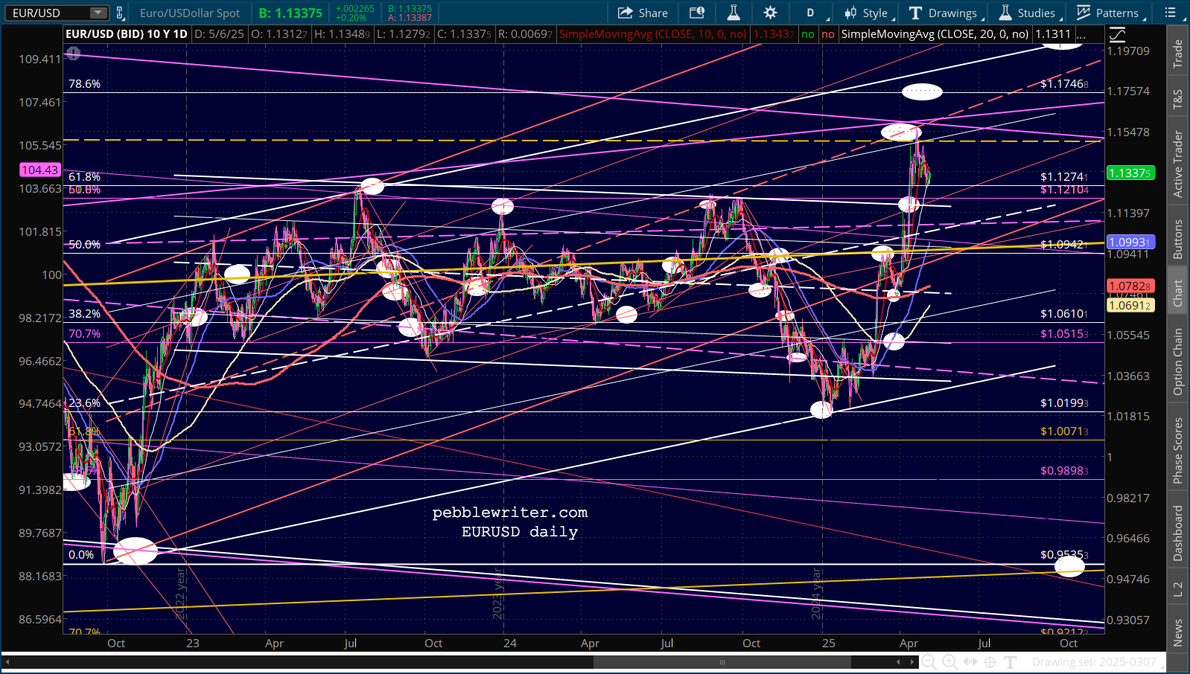Viewport: 1190px width, 674px height.
Task: Click the small gray circle in chart corner
Action: click(73, 53)
